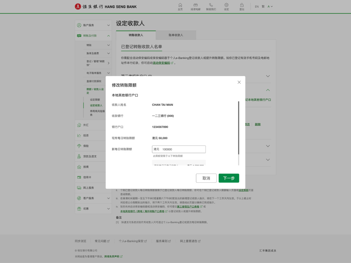Open 阅读电邮 mail icon

pyautogui.click(x=196, y=5)
